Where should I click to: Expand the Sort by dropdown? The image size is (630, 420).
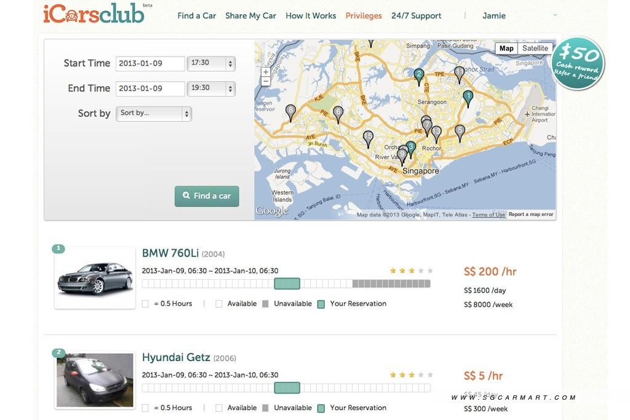(154, 114)
